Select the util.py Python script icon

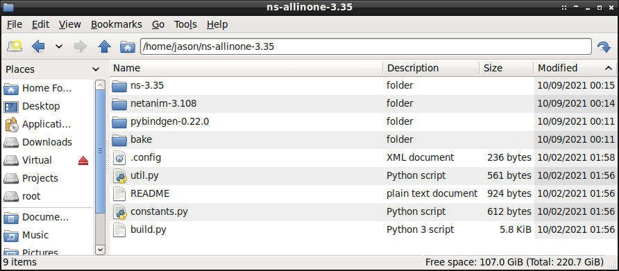(x=119, y=175)
